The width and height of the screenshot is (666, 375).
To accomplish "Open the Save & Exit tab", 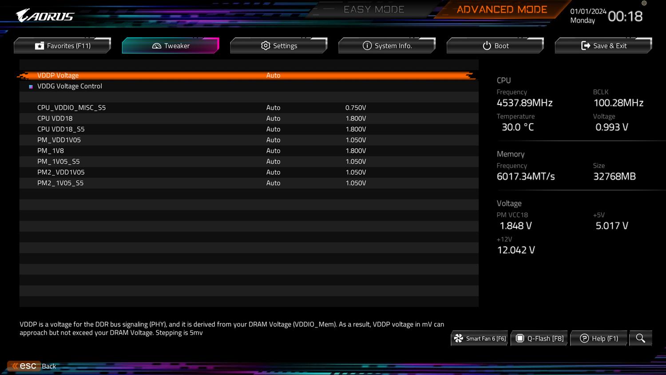I will point(603,46).
